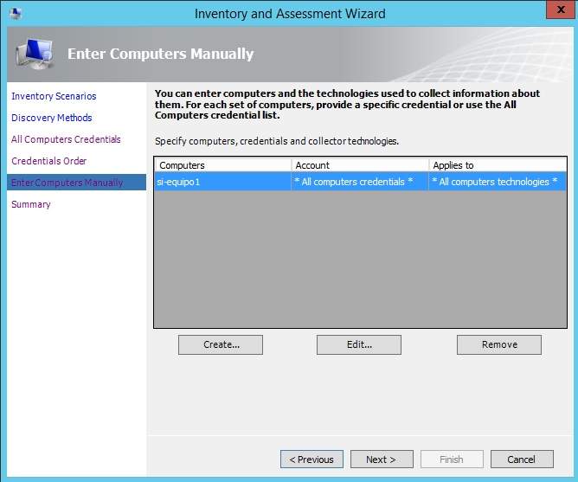This screenshot has height=482, width=578.
Task: Go back with the Previous button
Action: (311, 460)
